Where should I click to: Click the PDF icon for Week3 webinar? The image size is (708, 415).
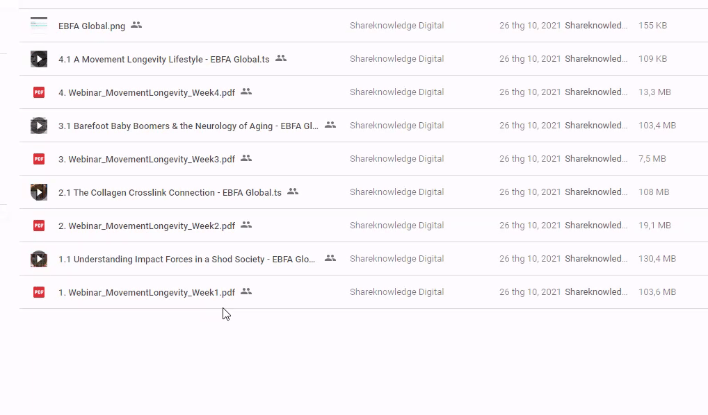[39, 159]
